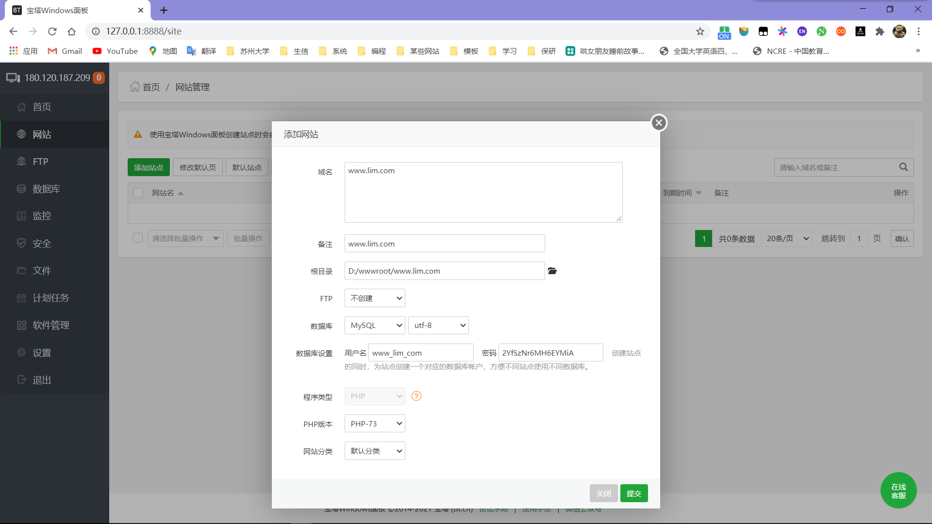932x524 pixels.
Task: Open the 20条/页 page size dropdown
Action: point(786,238)
